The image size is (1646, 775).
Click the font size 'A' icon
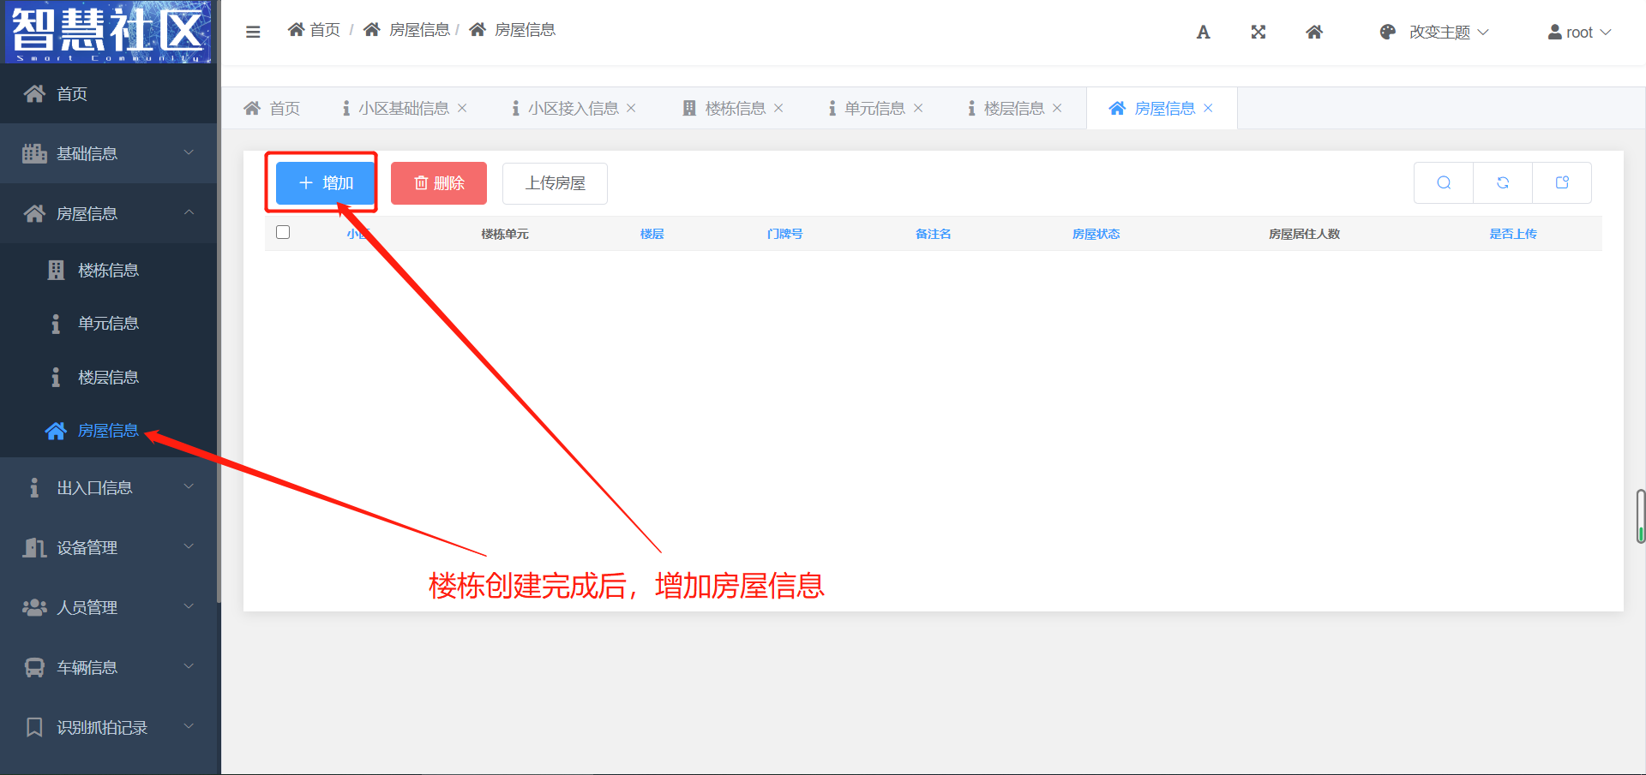tap(1203, 33)
